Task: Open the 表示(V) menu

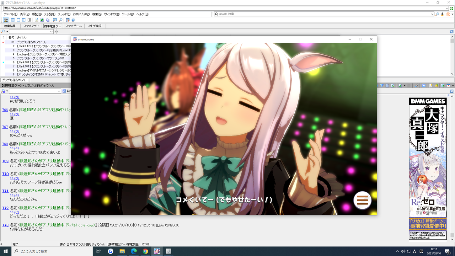Action: [x=25, y=14]
